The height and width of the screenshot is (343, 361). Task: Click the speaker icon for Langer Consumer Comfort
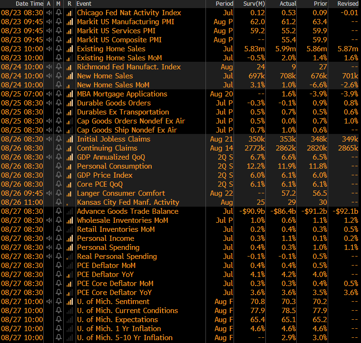(x=49, y=193)
